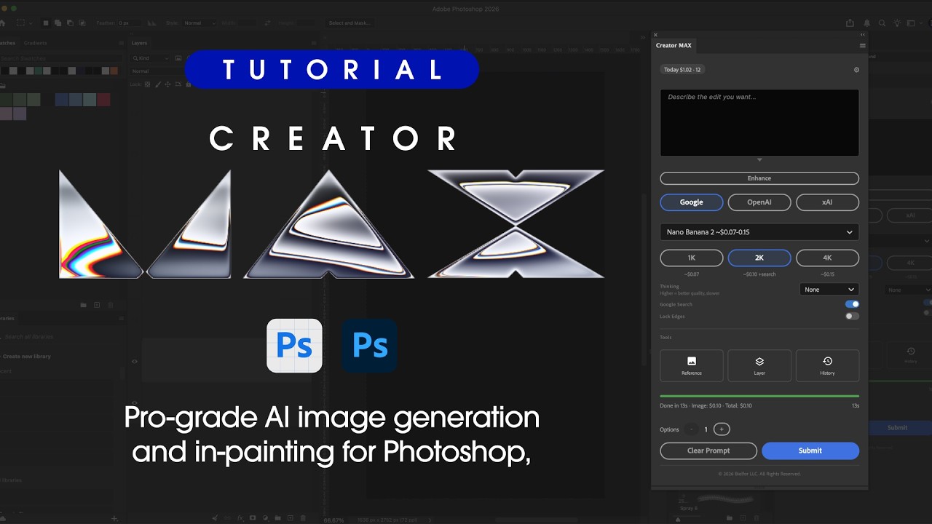Screen dimensions: 932x524
Task: Select Subtract from selection mode button
Action: [71, 23]
